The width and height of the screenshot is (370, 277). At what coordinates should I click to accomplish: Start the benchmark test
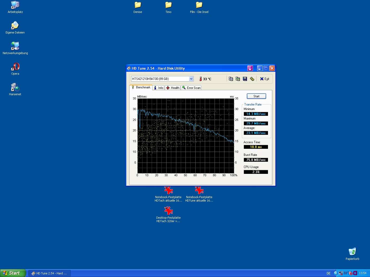[x=256, y=96]
